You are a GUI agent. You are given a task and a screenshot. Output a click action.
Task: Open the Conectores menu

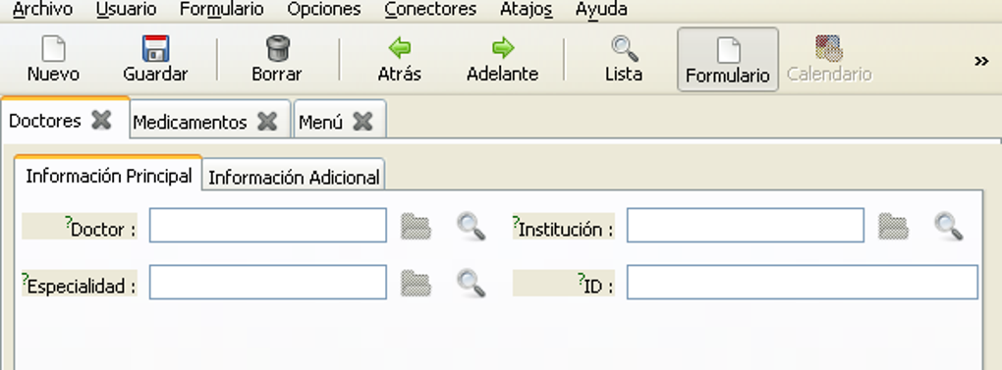(x=430, y=10)
